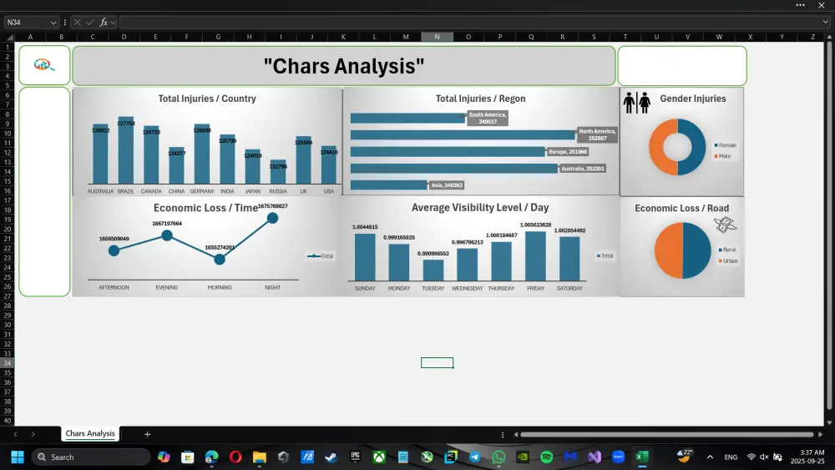The width and height of the screenshot is (835, 470).
Task: Open the Name Box dropdown arrow
Action: point(53,23)
